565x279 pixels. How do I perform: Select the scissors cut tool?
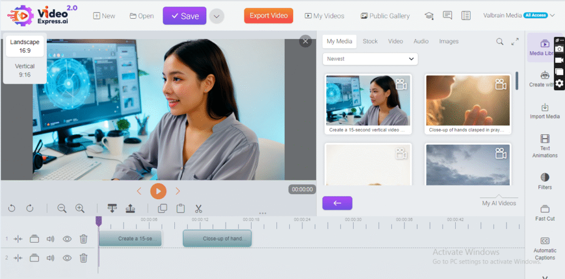pos(199,208)
